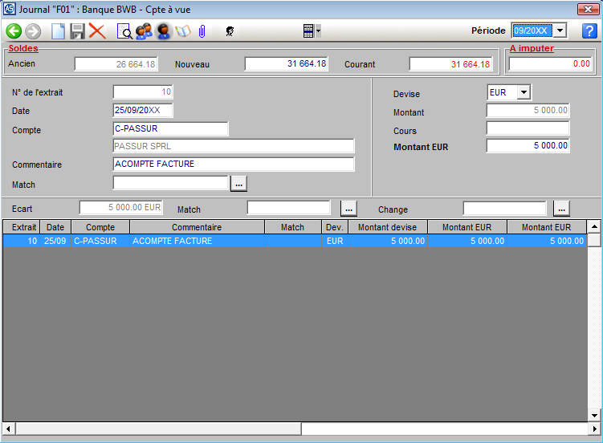Save entry with floppy disk icon
The image size is (603, 443).
[x=77, y=31]
